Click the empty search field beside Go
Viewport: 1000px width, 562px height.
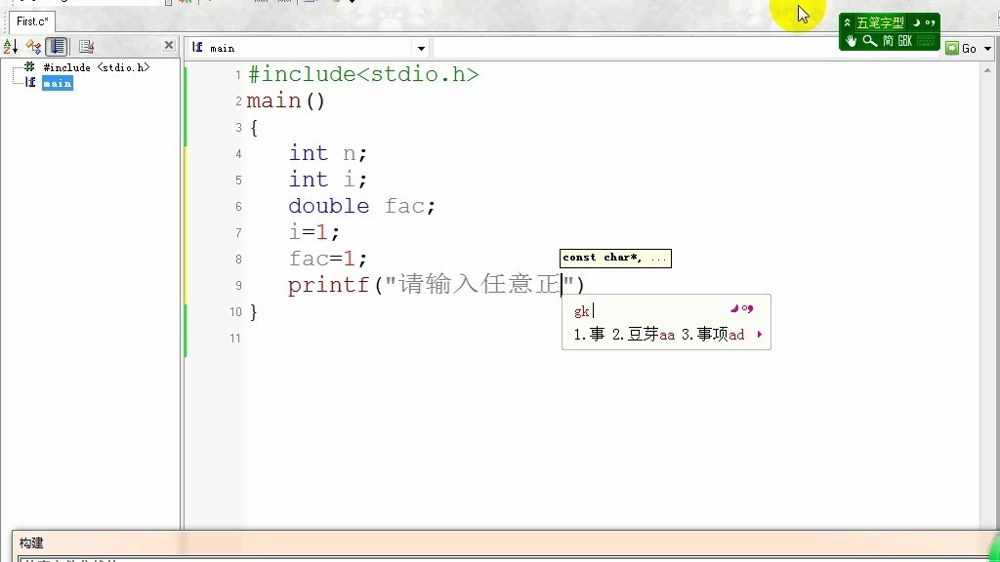tap(687, 49)
